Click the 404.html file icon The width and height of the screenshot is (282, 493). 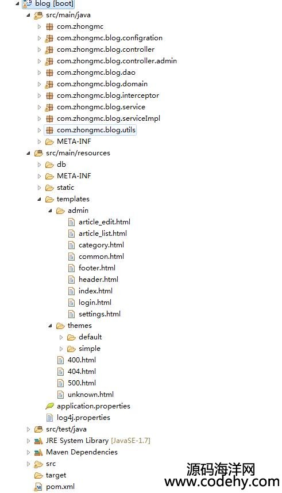[x=61, y=372]
